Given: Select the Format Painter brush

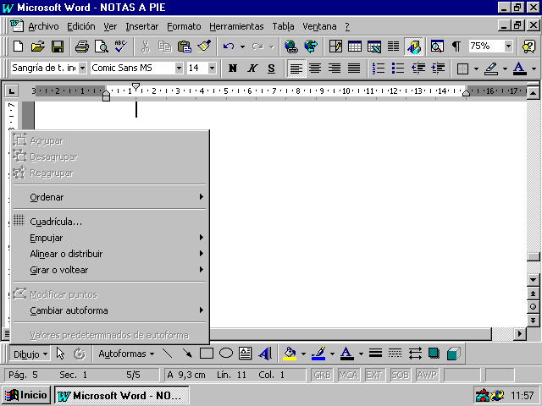Looking at the screenshot, I should click(204, 47).
